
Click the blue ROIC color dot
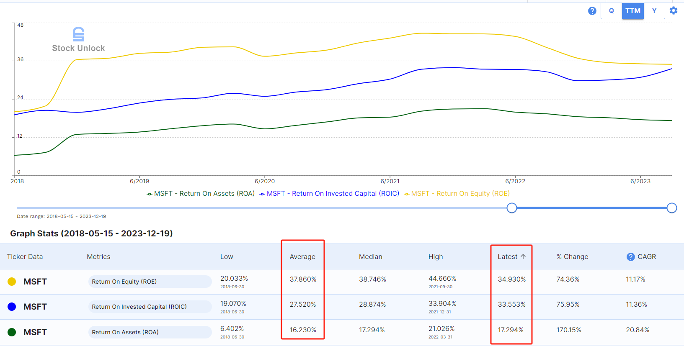pyautogui.click(x=12, y=307)
